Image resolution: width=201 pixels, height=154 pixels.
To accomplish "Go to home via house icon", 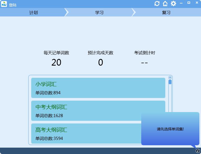I will pos(165,3).
